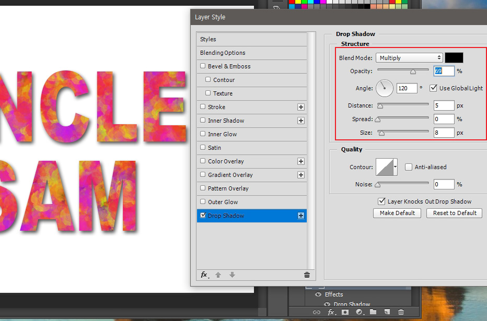Open the Contour picker dropdown arrow
The image size is (487, 321).
[395, 167]
